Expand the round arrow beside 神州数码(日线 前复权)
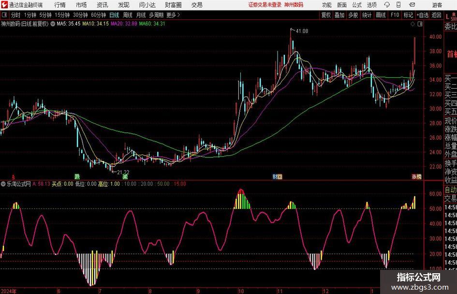 tap(53, 24)
